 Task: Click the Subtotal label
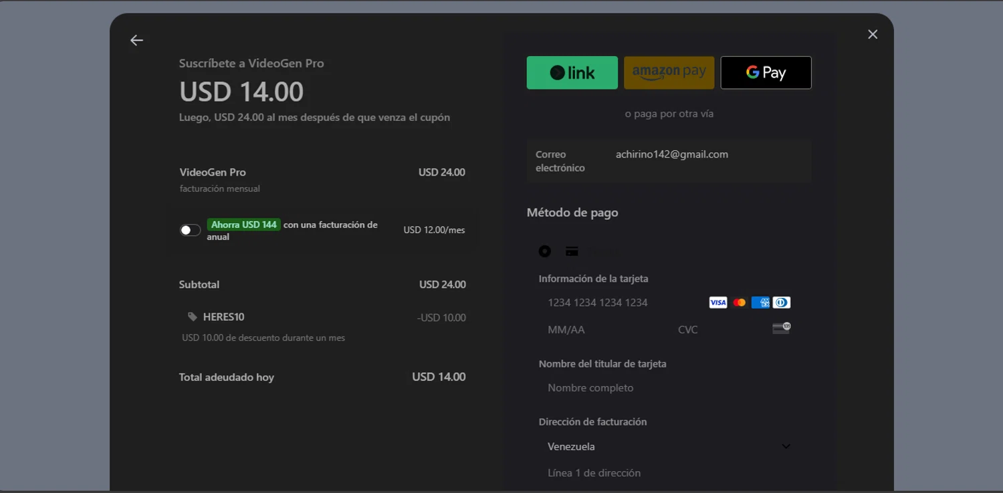coord(199,285)
